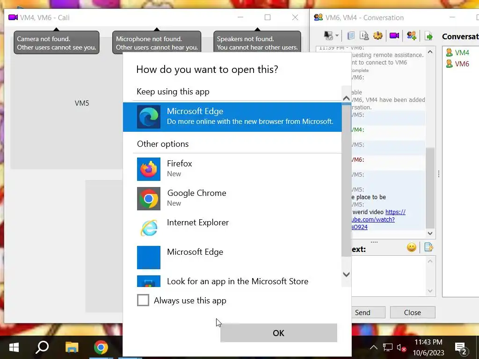Select user VM4 in the conversation list

click(x=457, y=52)
